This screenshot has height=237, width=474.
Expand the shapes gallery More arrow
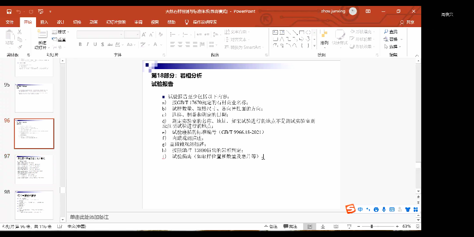pyautogui.click(x=315, y=46)
